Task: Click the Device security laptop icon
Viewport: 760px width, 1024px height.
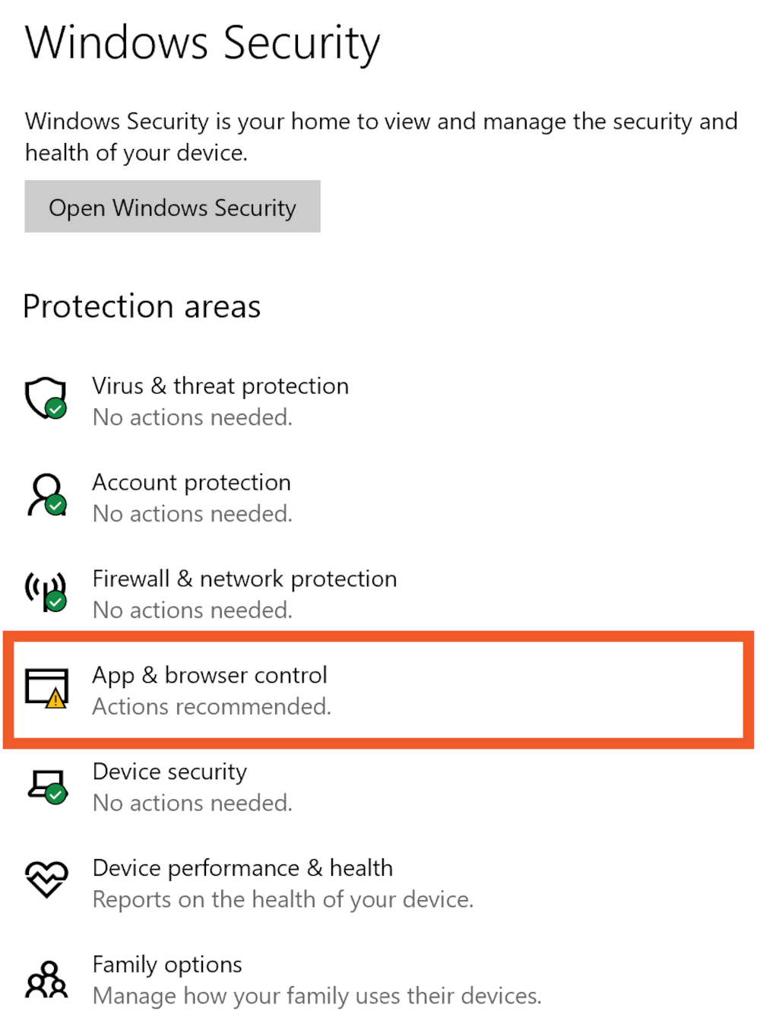Action: point(47,785)
